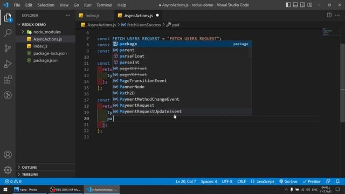This screenshot has height=194, width=345.
Task: Open the Selection menu
Action: pos(46,5)
